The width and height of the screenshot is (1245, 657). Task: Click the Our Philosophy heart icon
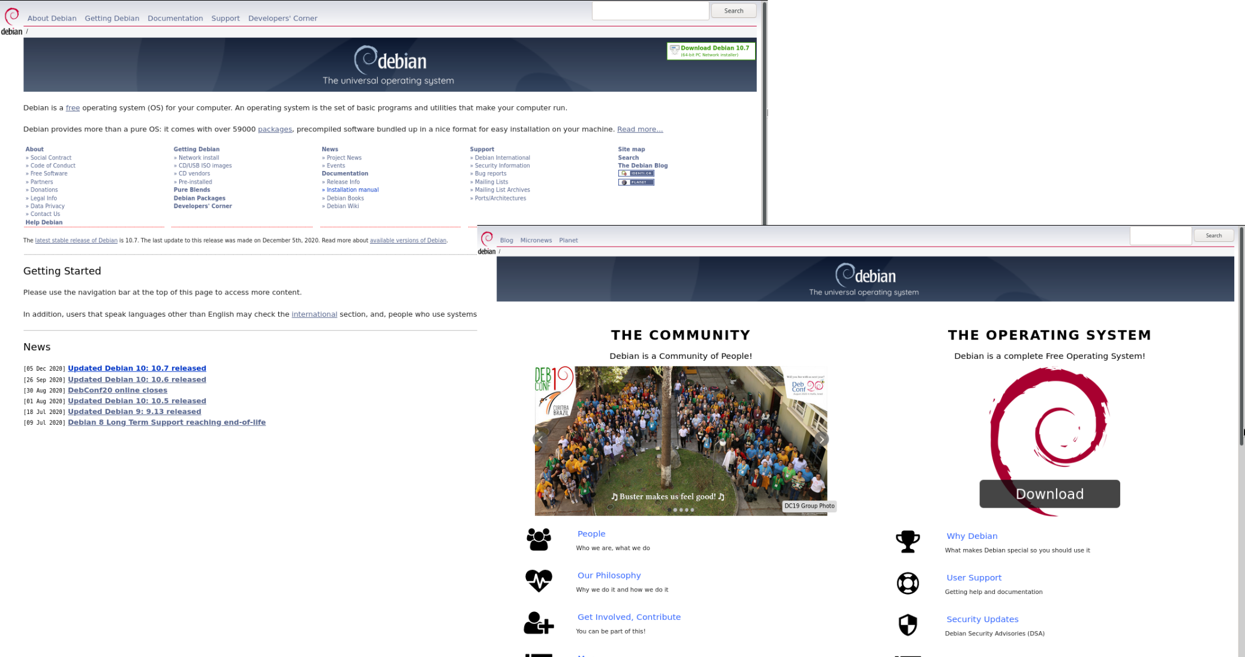(x=539, y=579)
